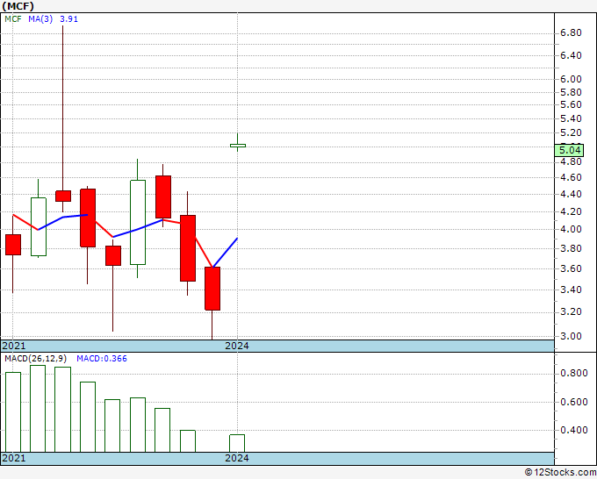Click the 4.40 price axis label
Viewport: 597px width, 479px height.
571,194
